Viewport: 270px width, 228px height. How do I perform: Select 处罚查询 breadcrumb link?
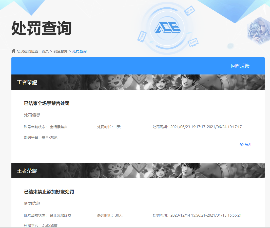pos(80,51)
